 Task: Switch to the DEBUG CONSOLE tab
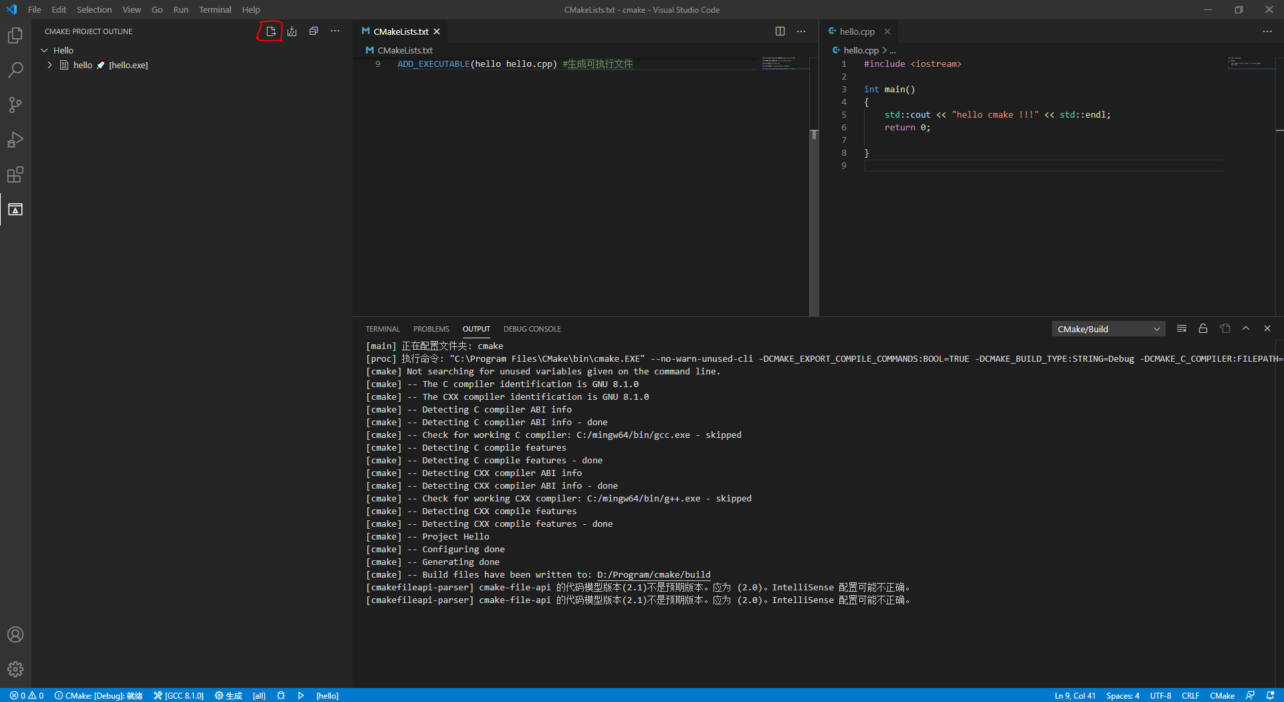tap(532, 328)
